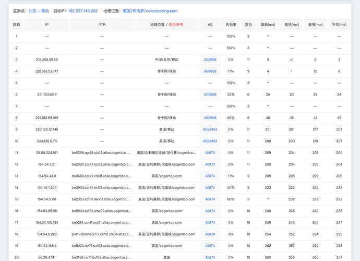Select IP cell 38.88.224.161
The width and height of the screenshot is (360, 261).
point(47,152)
